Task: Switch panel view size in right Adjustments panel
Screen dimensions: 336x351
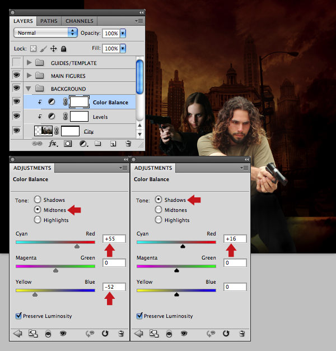Action: click(154, 334)
